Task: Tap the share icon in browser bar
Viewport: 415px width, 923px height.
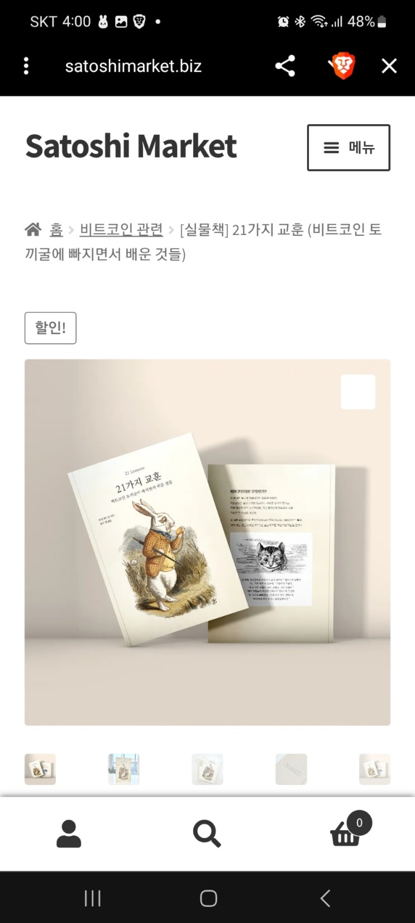Action: pyautogui.click(x=285, y=66)
